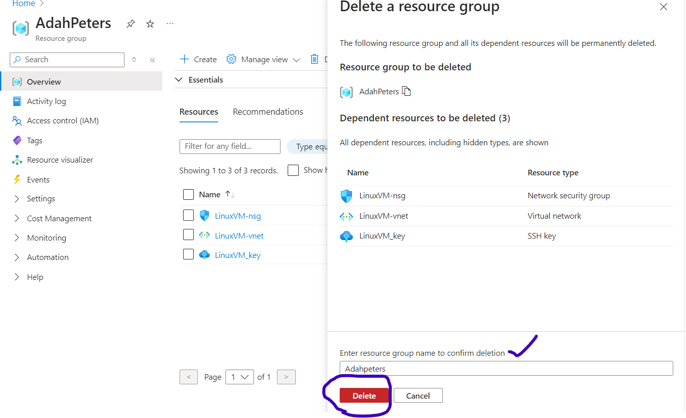Viewport: 686px width, 418px height.
Task: Open the LinuxVM-vnet resource link
Action: click(239, 236)
